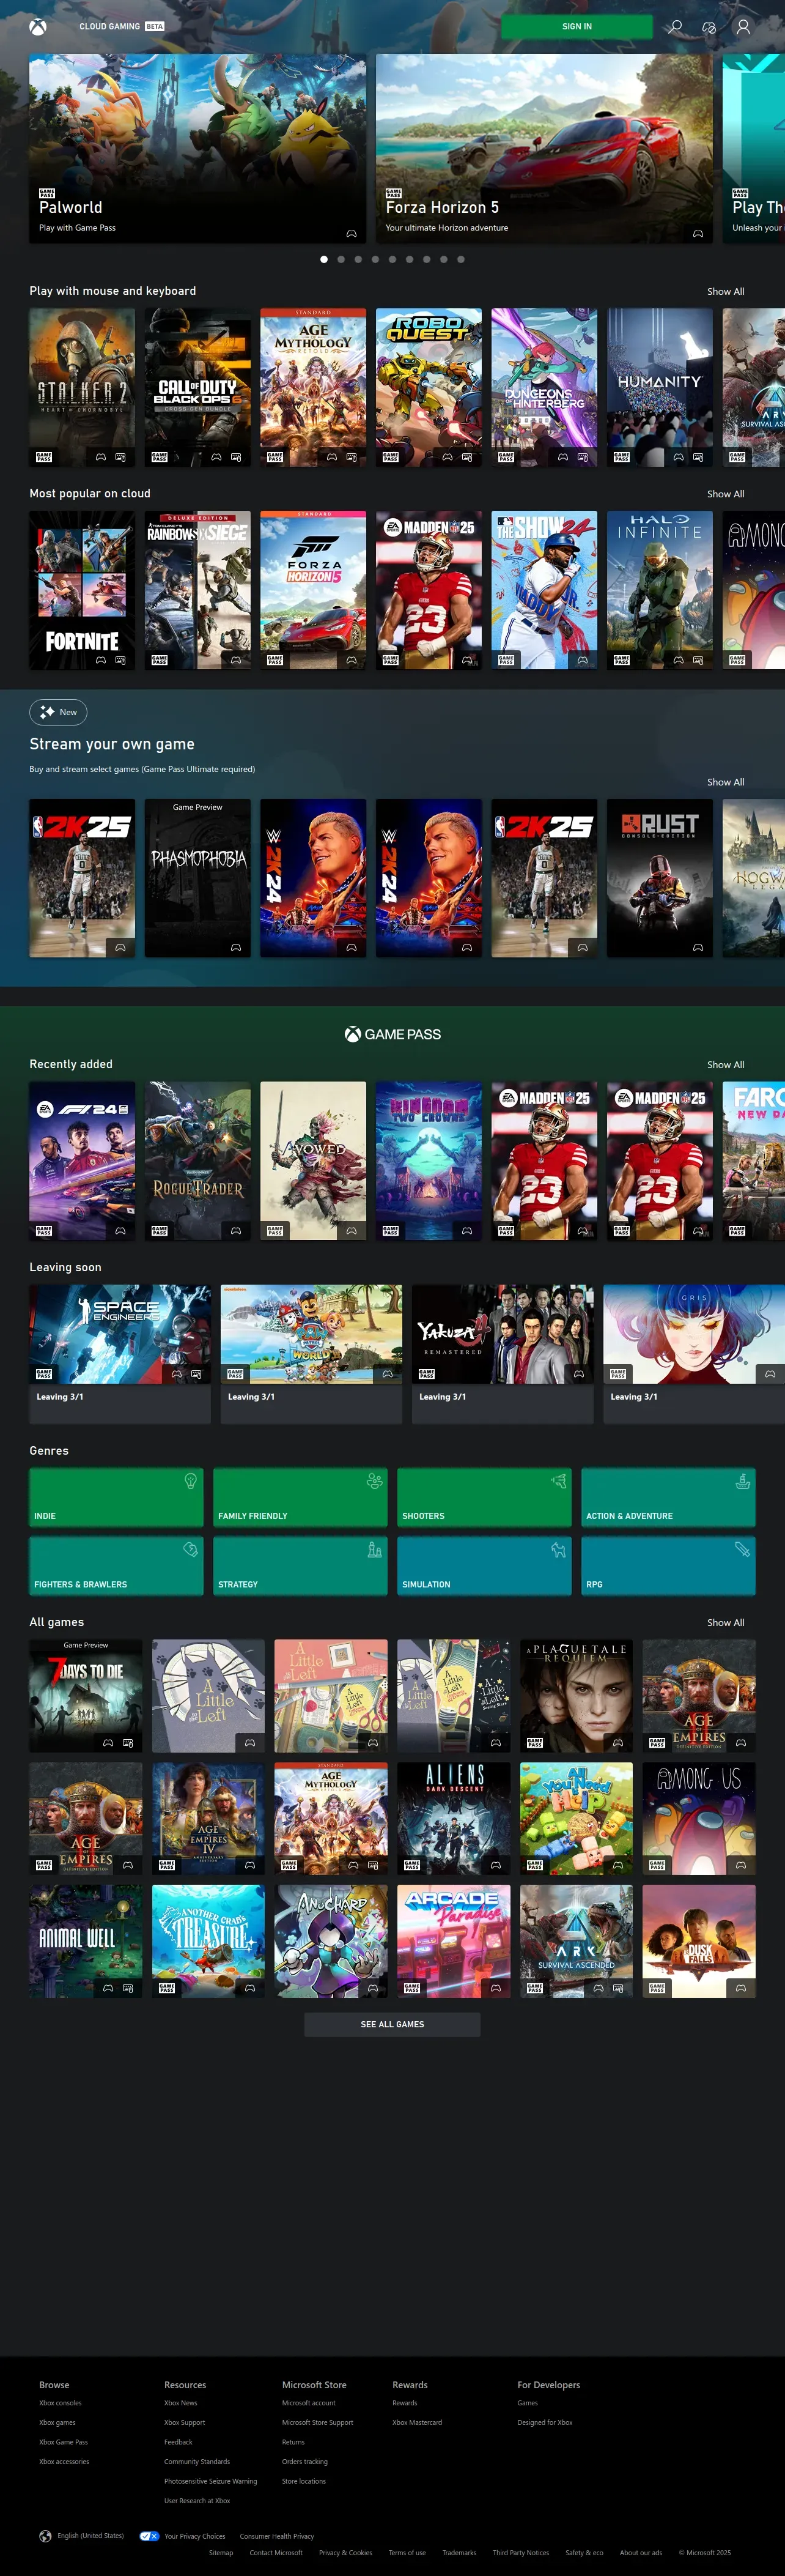Launch the Fortnite tile in Most popular
Image resolution: width=785 pixels, height=2576 pixels.
coord(82,590)
